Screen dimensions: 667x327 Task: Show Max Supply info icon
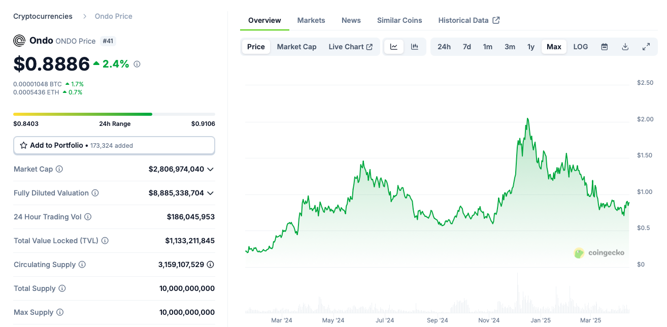(60, 312)
